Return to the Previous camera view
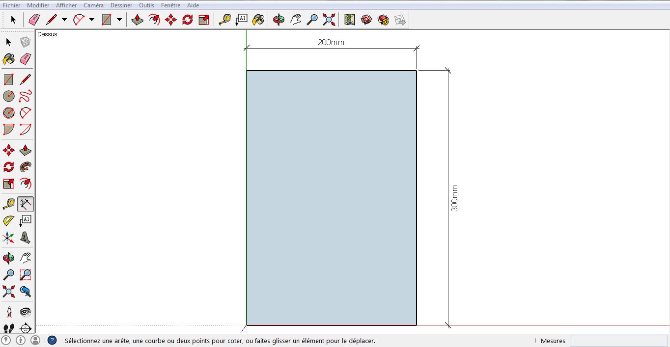670x347 pixels. click(26, 291)
